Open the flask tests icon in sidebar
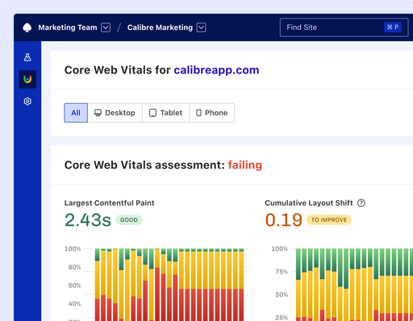Screen dimensions: 413x321 pos(27,57)
